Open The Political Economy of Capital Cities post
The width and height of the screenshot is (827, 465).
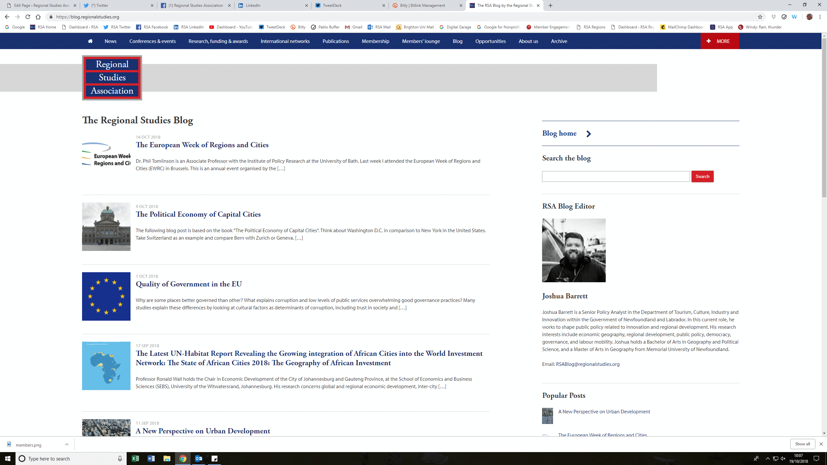click(x=198, y=214)
